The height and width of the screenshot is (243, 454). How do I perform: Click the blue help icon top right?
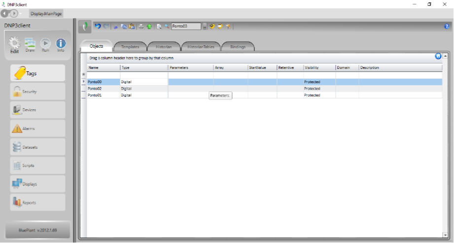(447, 26)
